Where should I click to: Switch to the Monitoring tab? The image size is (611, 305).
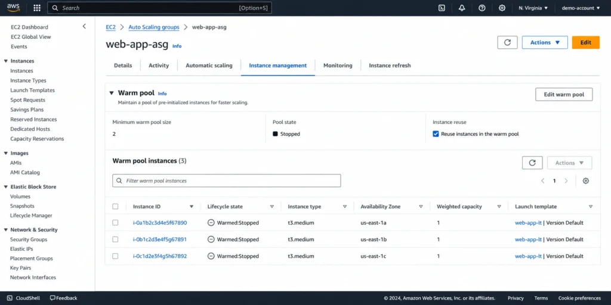(338, 66)
